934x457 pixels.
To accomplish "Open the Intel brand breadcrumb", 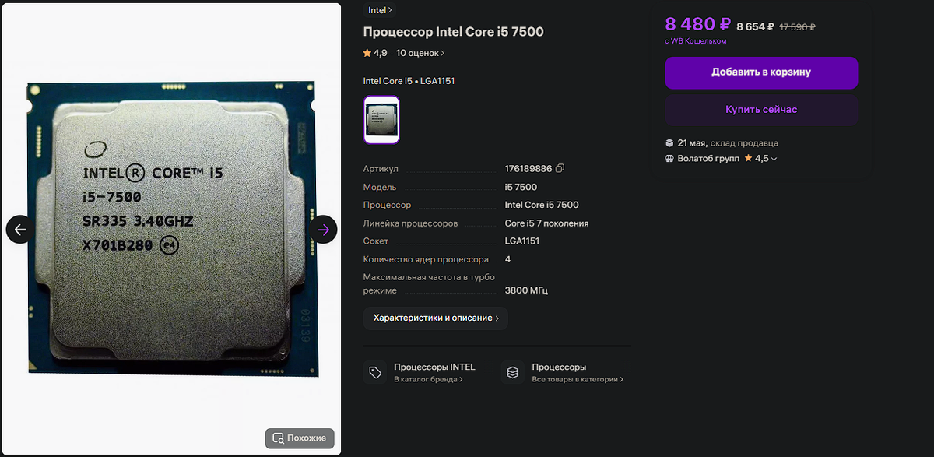I will click(380, 10).
